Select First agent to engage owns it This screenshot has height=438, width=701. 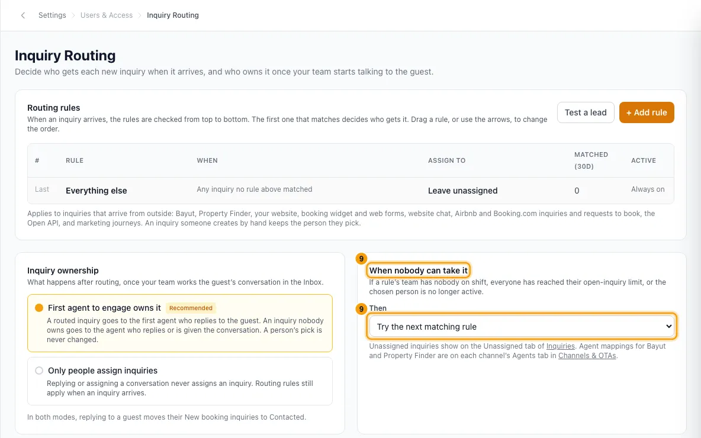180,323
